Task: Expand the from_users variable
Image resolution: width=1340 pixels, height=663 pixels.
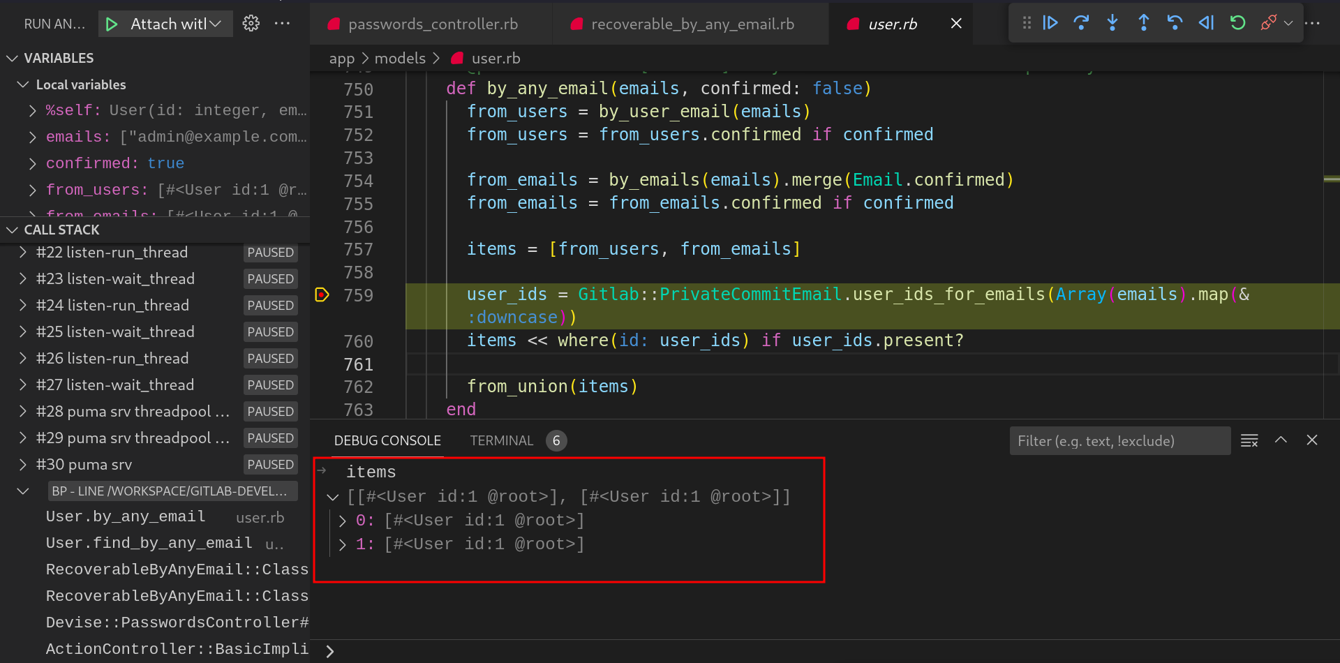Action: 33,190
